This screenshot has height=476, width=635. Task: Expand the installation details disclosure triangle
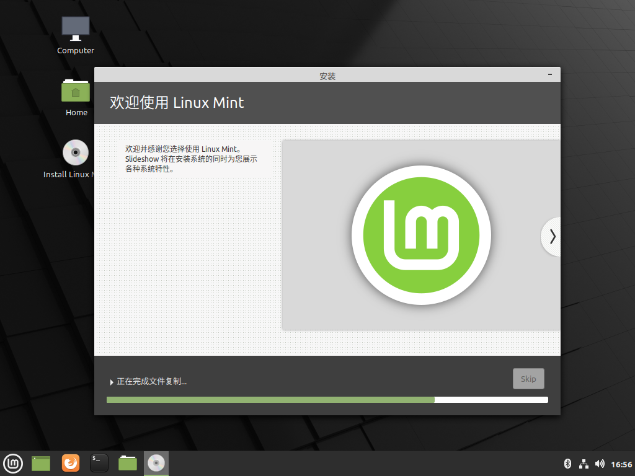tap(112, 382)
